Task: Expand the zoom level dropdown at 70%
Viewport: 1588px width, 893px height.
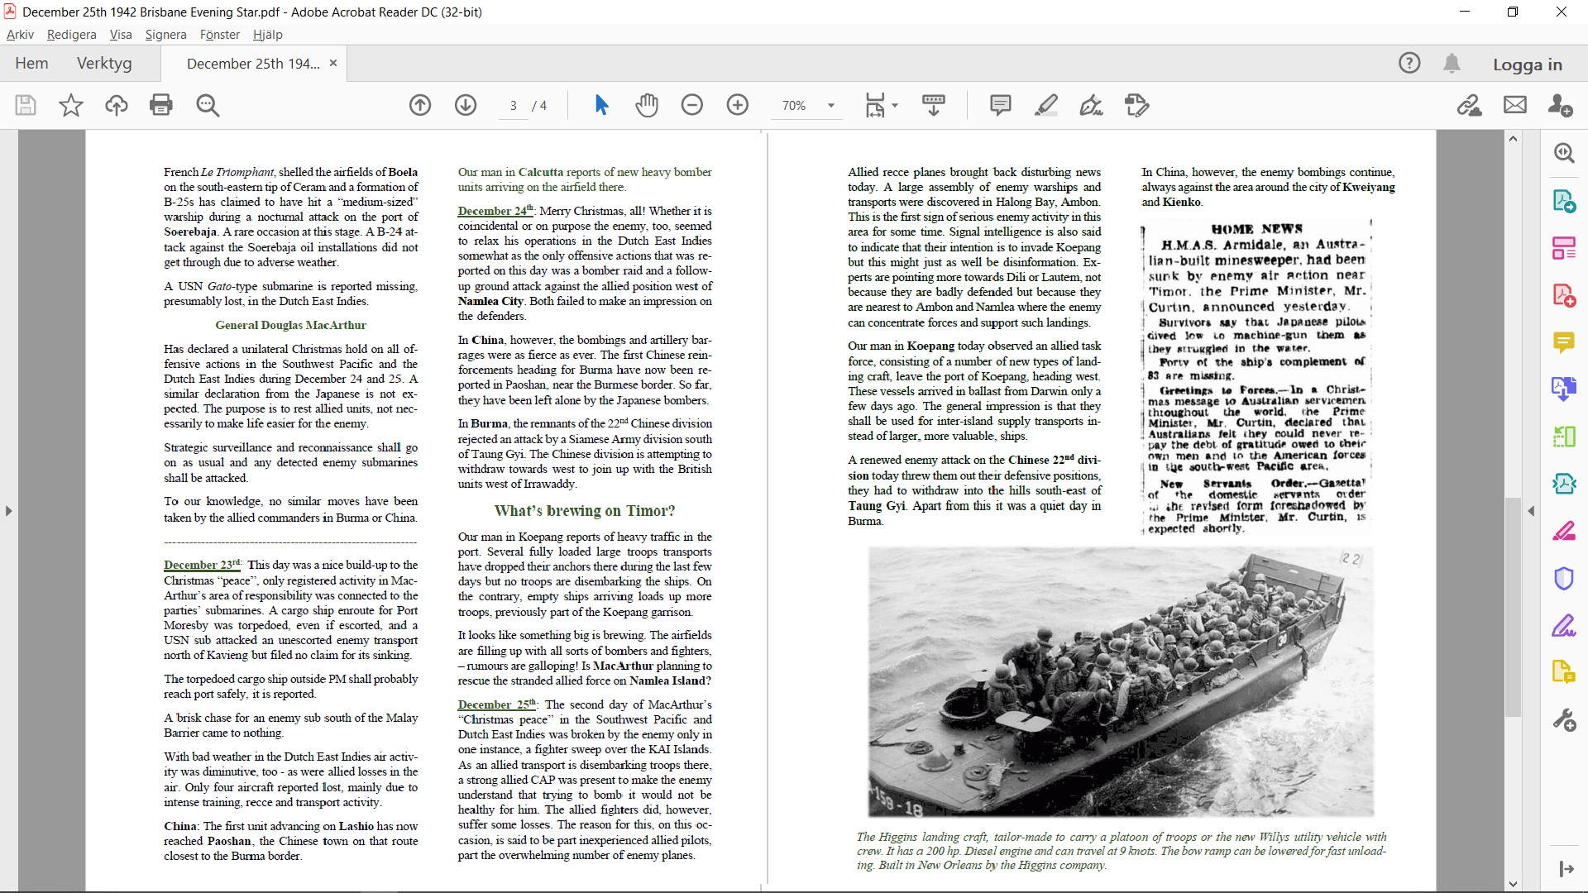Action: 831,106
